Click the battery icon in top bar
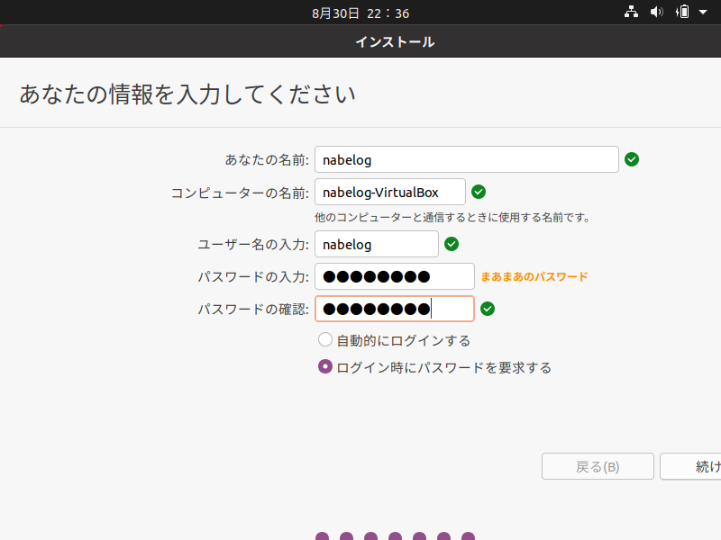 [682, 12]
